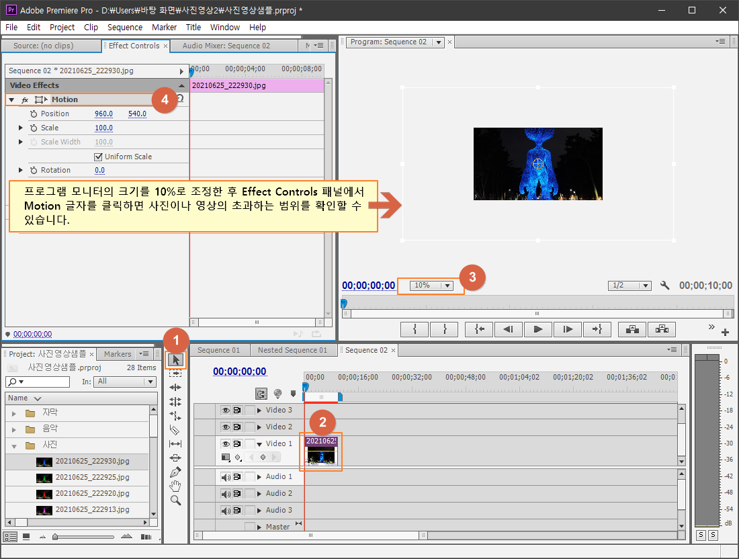739x559 pixels.
Task: Click the Extract button
Action: [x=662, y=329]
